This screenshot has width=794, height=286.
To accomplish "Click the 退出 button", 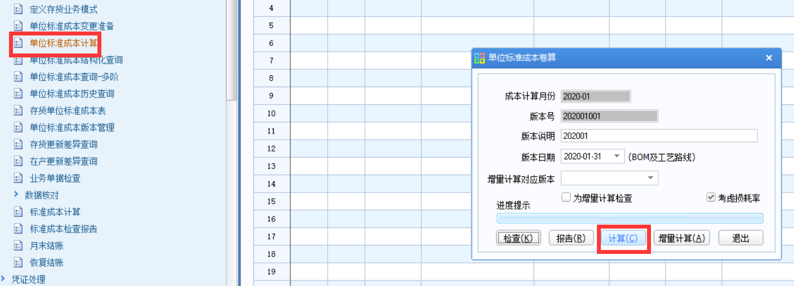I will [x=741, y=238].
